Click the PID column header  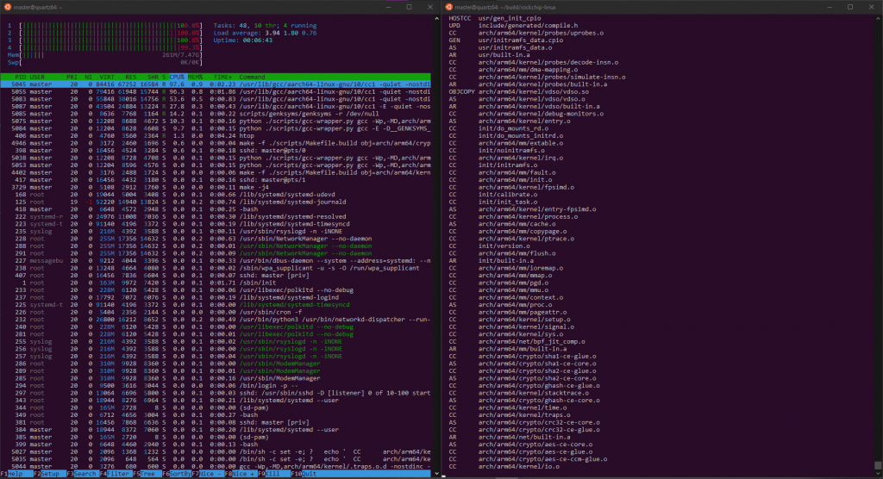point(19,77)
